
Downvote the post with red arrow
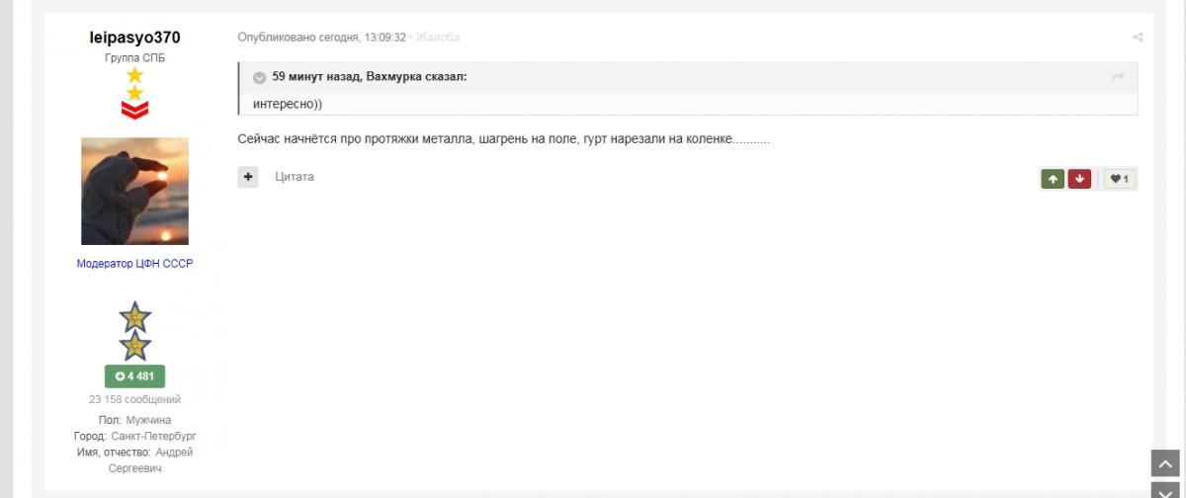1079,179
